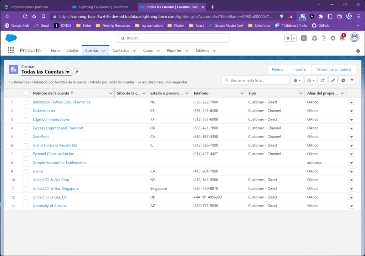
Task: Open the list view controls gear dropdown
Action: click(x=297, y=80)
